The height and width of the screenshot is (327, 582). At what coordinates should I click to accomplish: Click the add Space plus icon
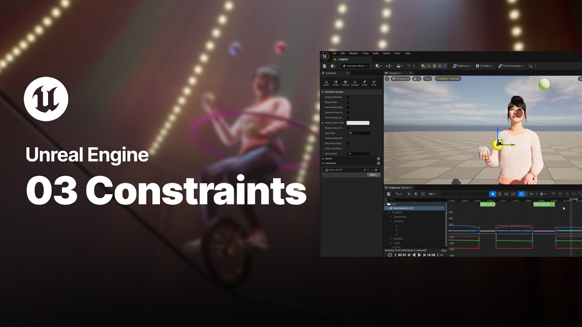tap(378, 159)
